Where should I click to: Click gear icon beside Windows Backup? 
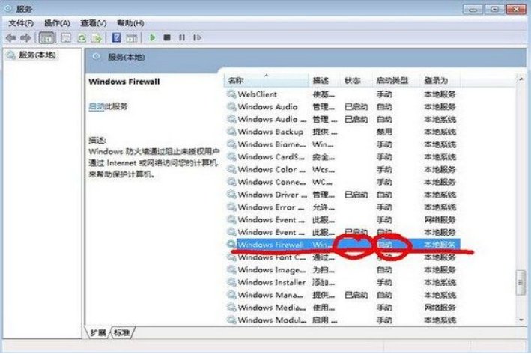231,132
